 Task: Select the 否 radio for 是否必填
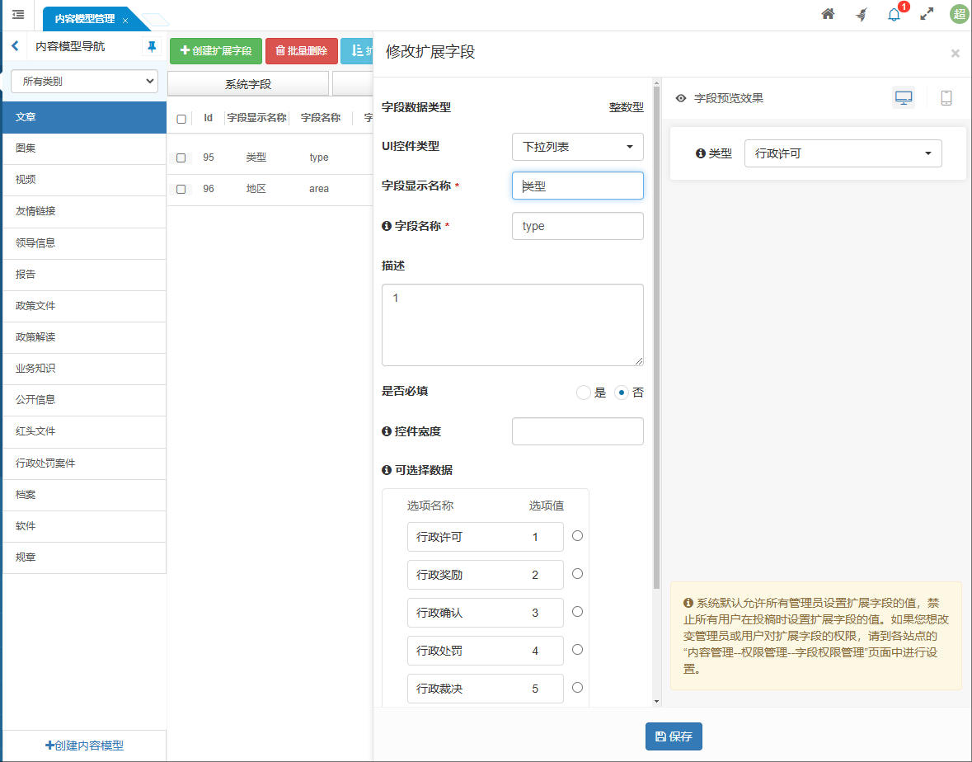tap(623, 393)
